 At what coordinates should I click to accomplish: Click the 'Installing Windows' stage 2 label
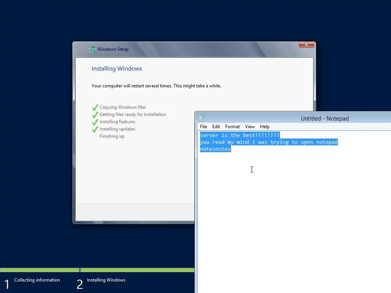pos(106,280)
